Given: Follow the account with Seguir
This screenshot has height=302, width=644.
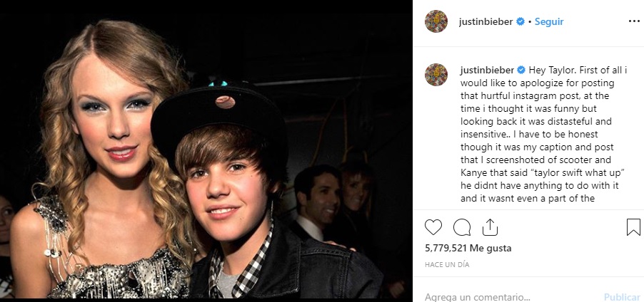Looking at the screenshot, I should pyautogui.click(x=549, y=21).
